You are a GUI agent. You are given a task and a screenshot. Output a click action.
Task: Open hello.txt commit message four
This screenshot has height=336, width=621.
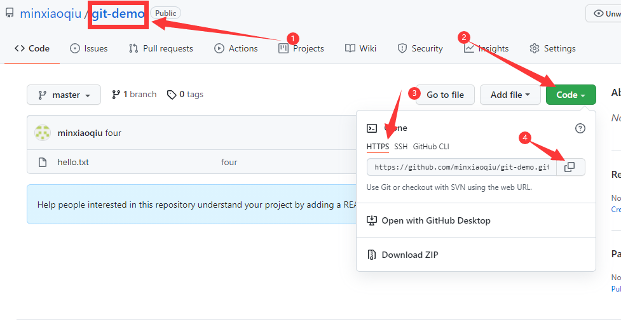coord(229,162)
